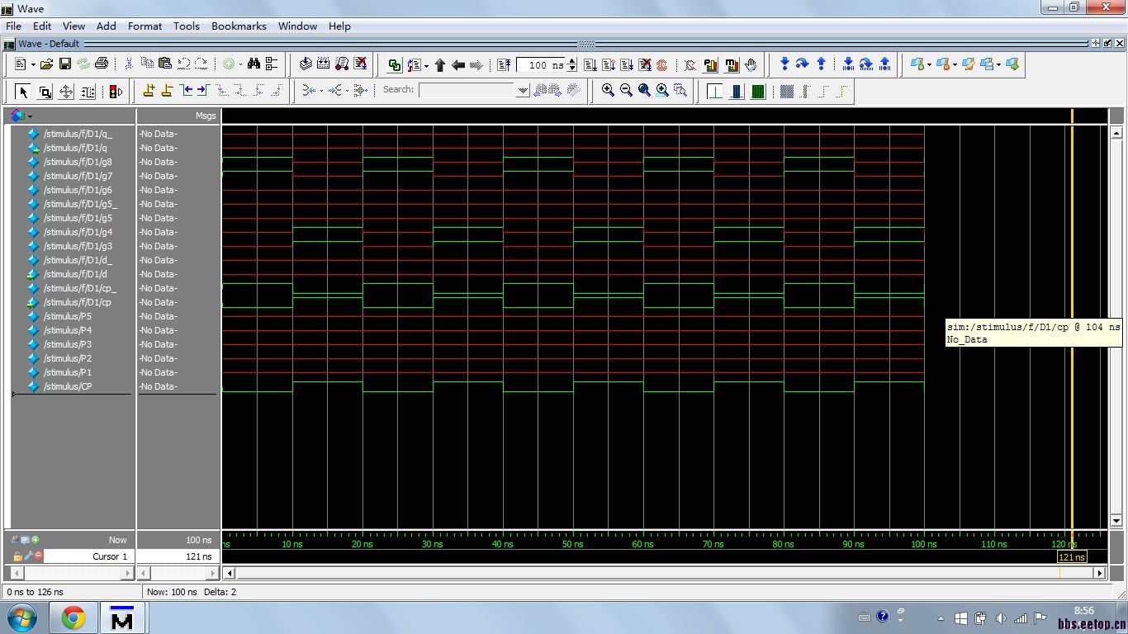Click the Zoom Out magnifier icon
The image size is (1128, 634).
pyautogui.click(x=626, y=91)
